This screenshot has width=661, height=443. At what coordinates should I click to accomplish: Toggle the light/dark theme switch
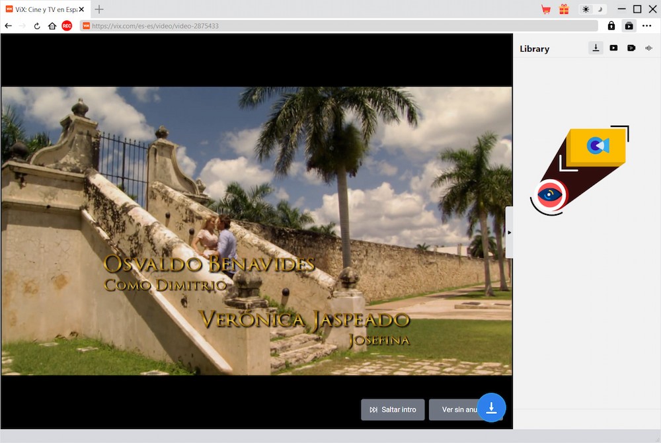coord(593,9)
